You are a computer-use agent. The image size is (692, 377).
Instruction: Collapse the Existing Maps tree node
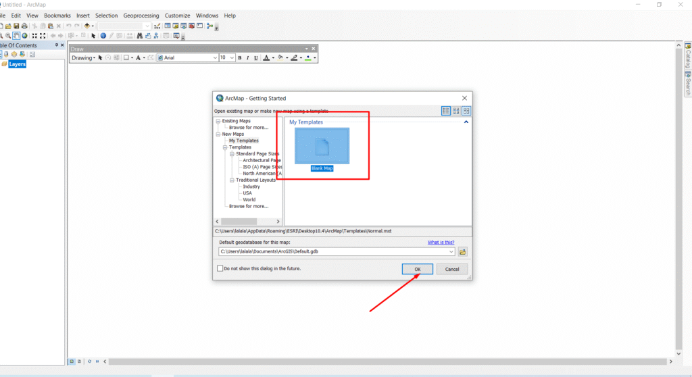click(x=218, y=121)
